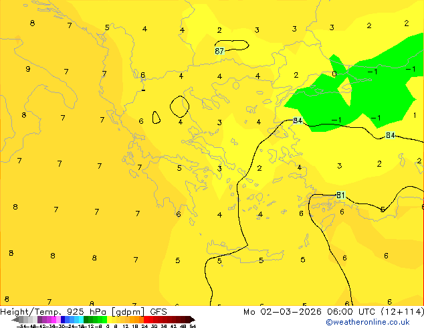This screenshot has width=424, height=328.
Task: Click the '12' legend scale label
Action: (x=126, y=326)
